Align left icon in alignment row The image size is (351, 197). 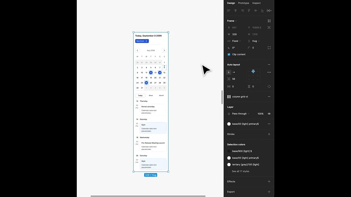pyautogui.click(x=229, y=10)
